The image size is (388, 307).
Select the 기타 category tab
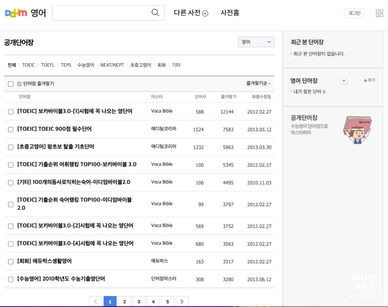(176, 65)
